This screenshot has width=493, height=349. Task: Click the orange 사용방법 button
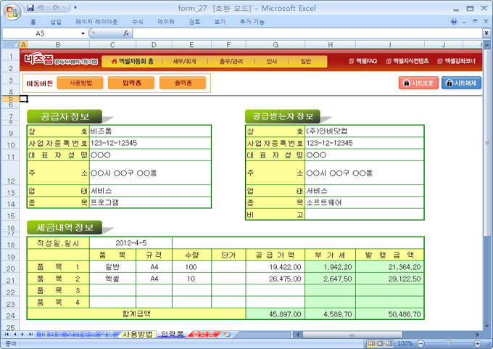pyautogui.click(x=80, y=83)
